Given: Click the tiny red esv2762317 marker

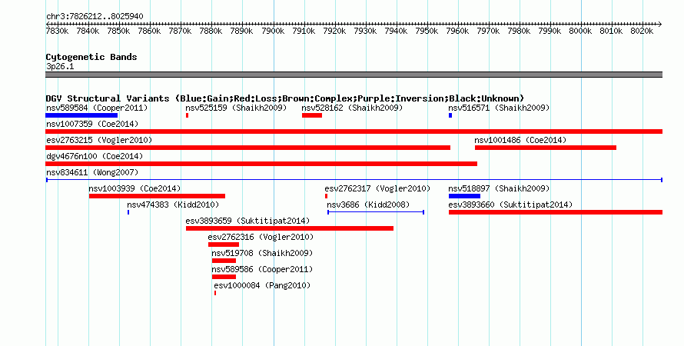Looking at the screenshot, I should click(x=326, y=196).
